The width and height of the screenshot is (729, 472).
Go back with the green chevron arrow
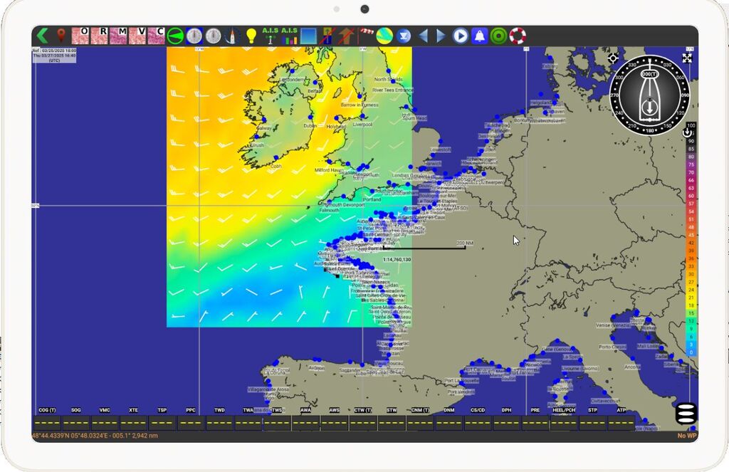click(42, 36)
